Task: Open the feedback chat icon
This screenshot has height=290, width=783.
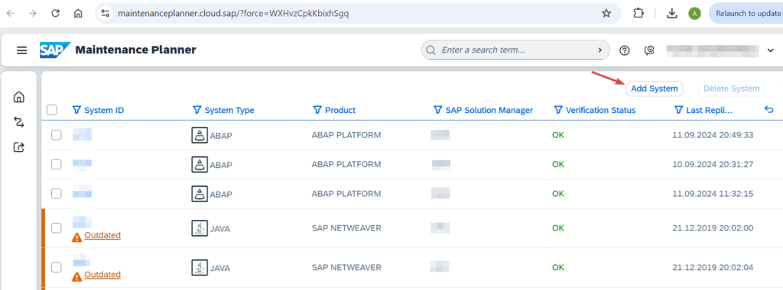Action: click(x=649, y=50)
